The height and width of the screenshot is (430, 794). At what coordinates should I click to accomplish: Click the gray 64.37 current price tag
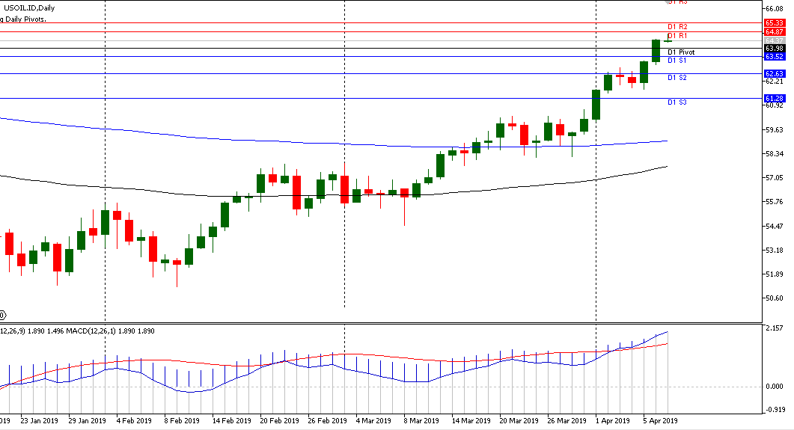(775, 40)
